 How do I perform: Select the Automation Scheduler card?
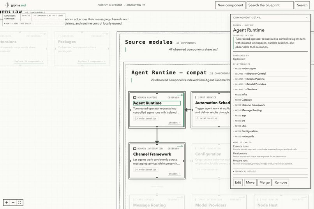pyautogui.click(x=211, y=110)
